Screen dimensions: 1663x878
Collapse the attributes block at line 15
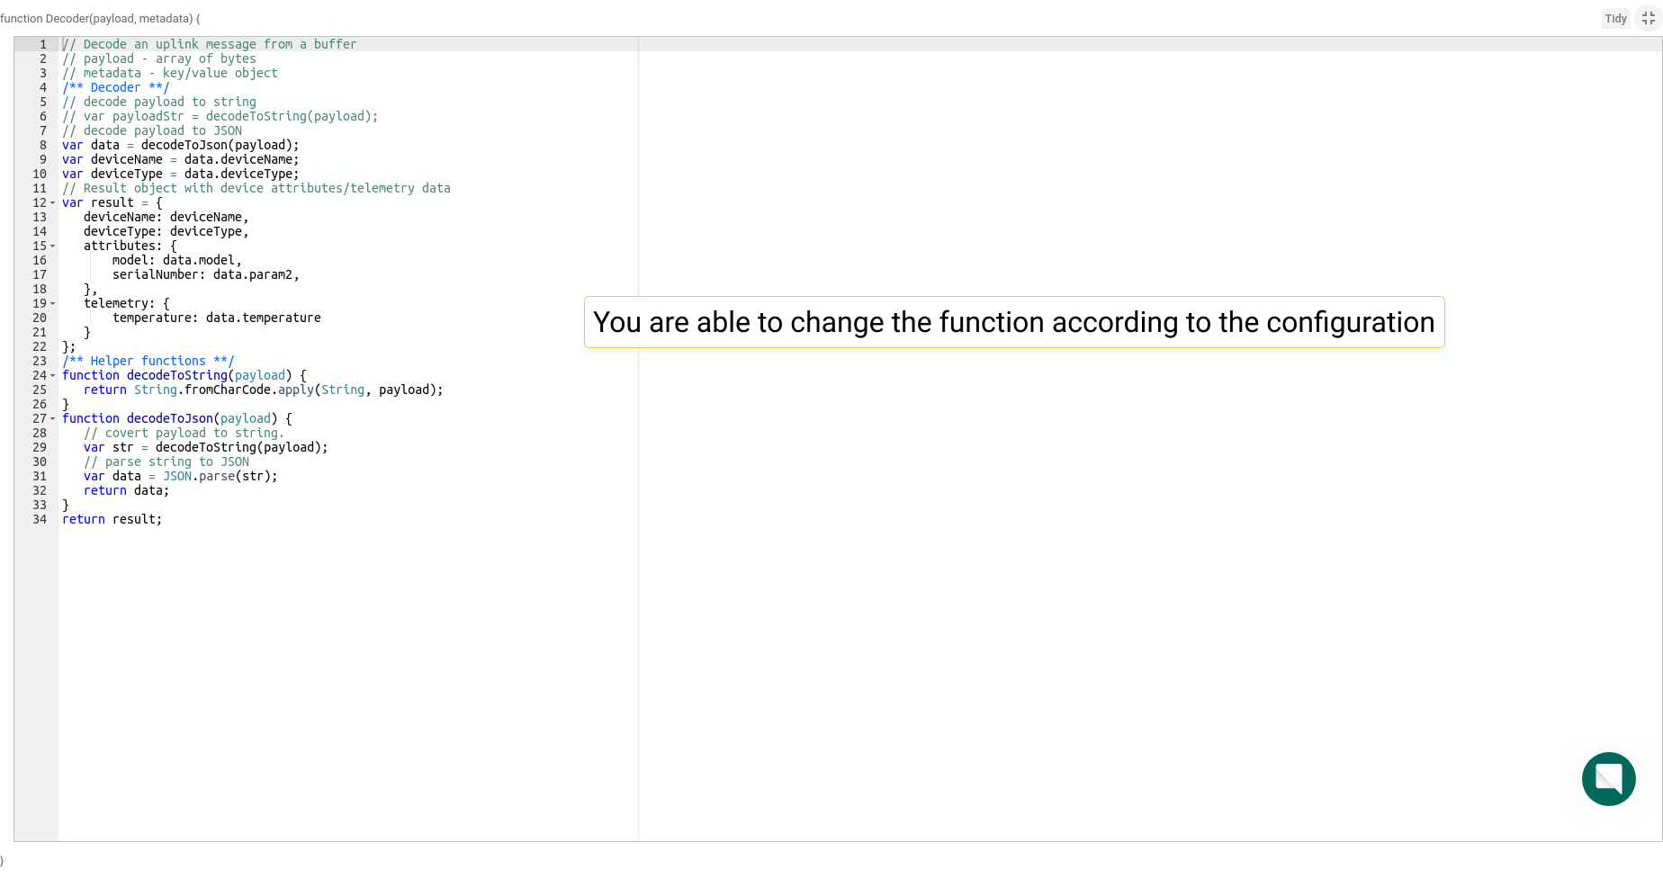coord(52,246)
